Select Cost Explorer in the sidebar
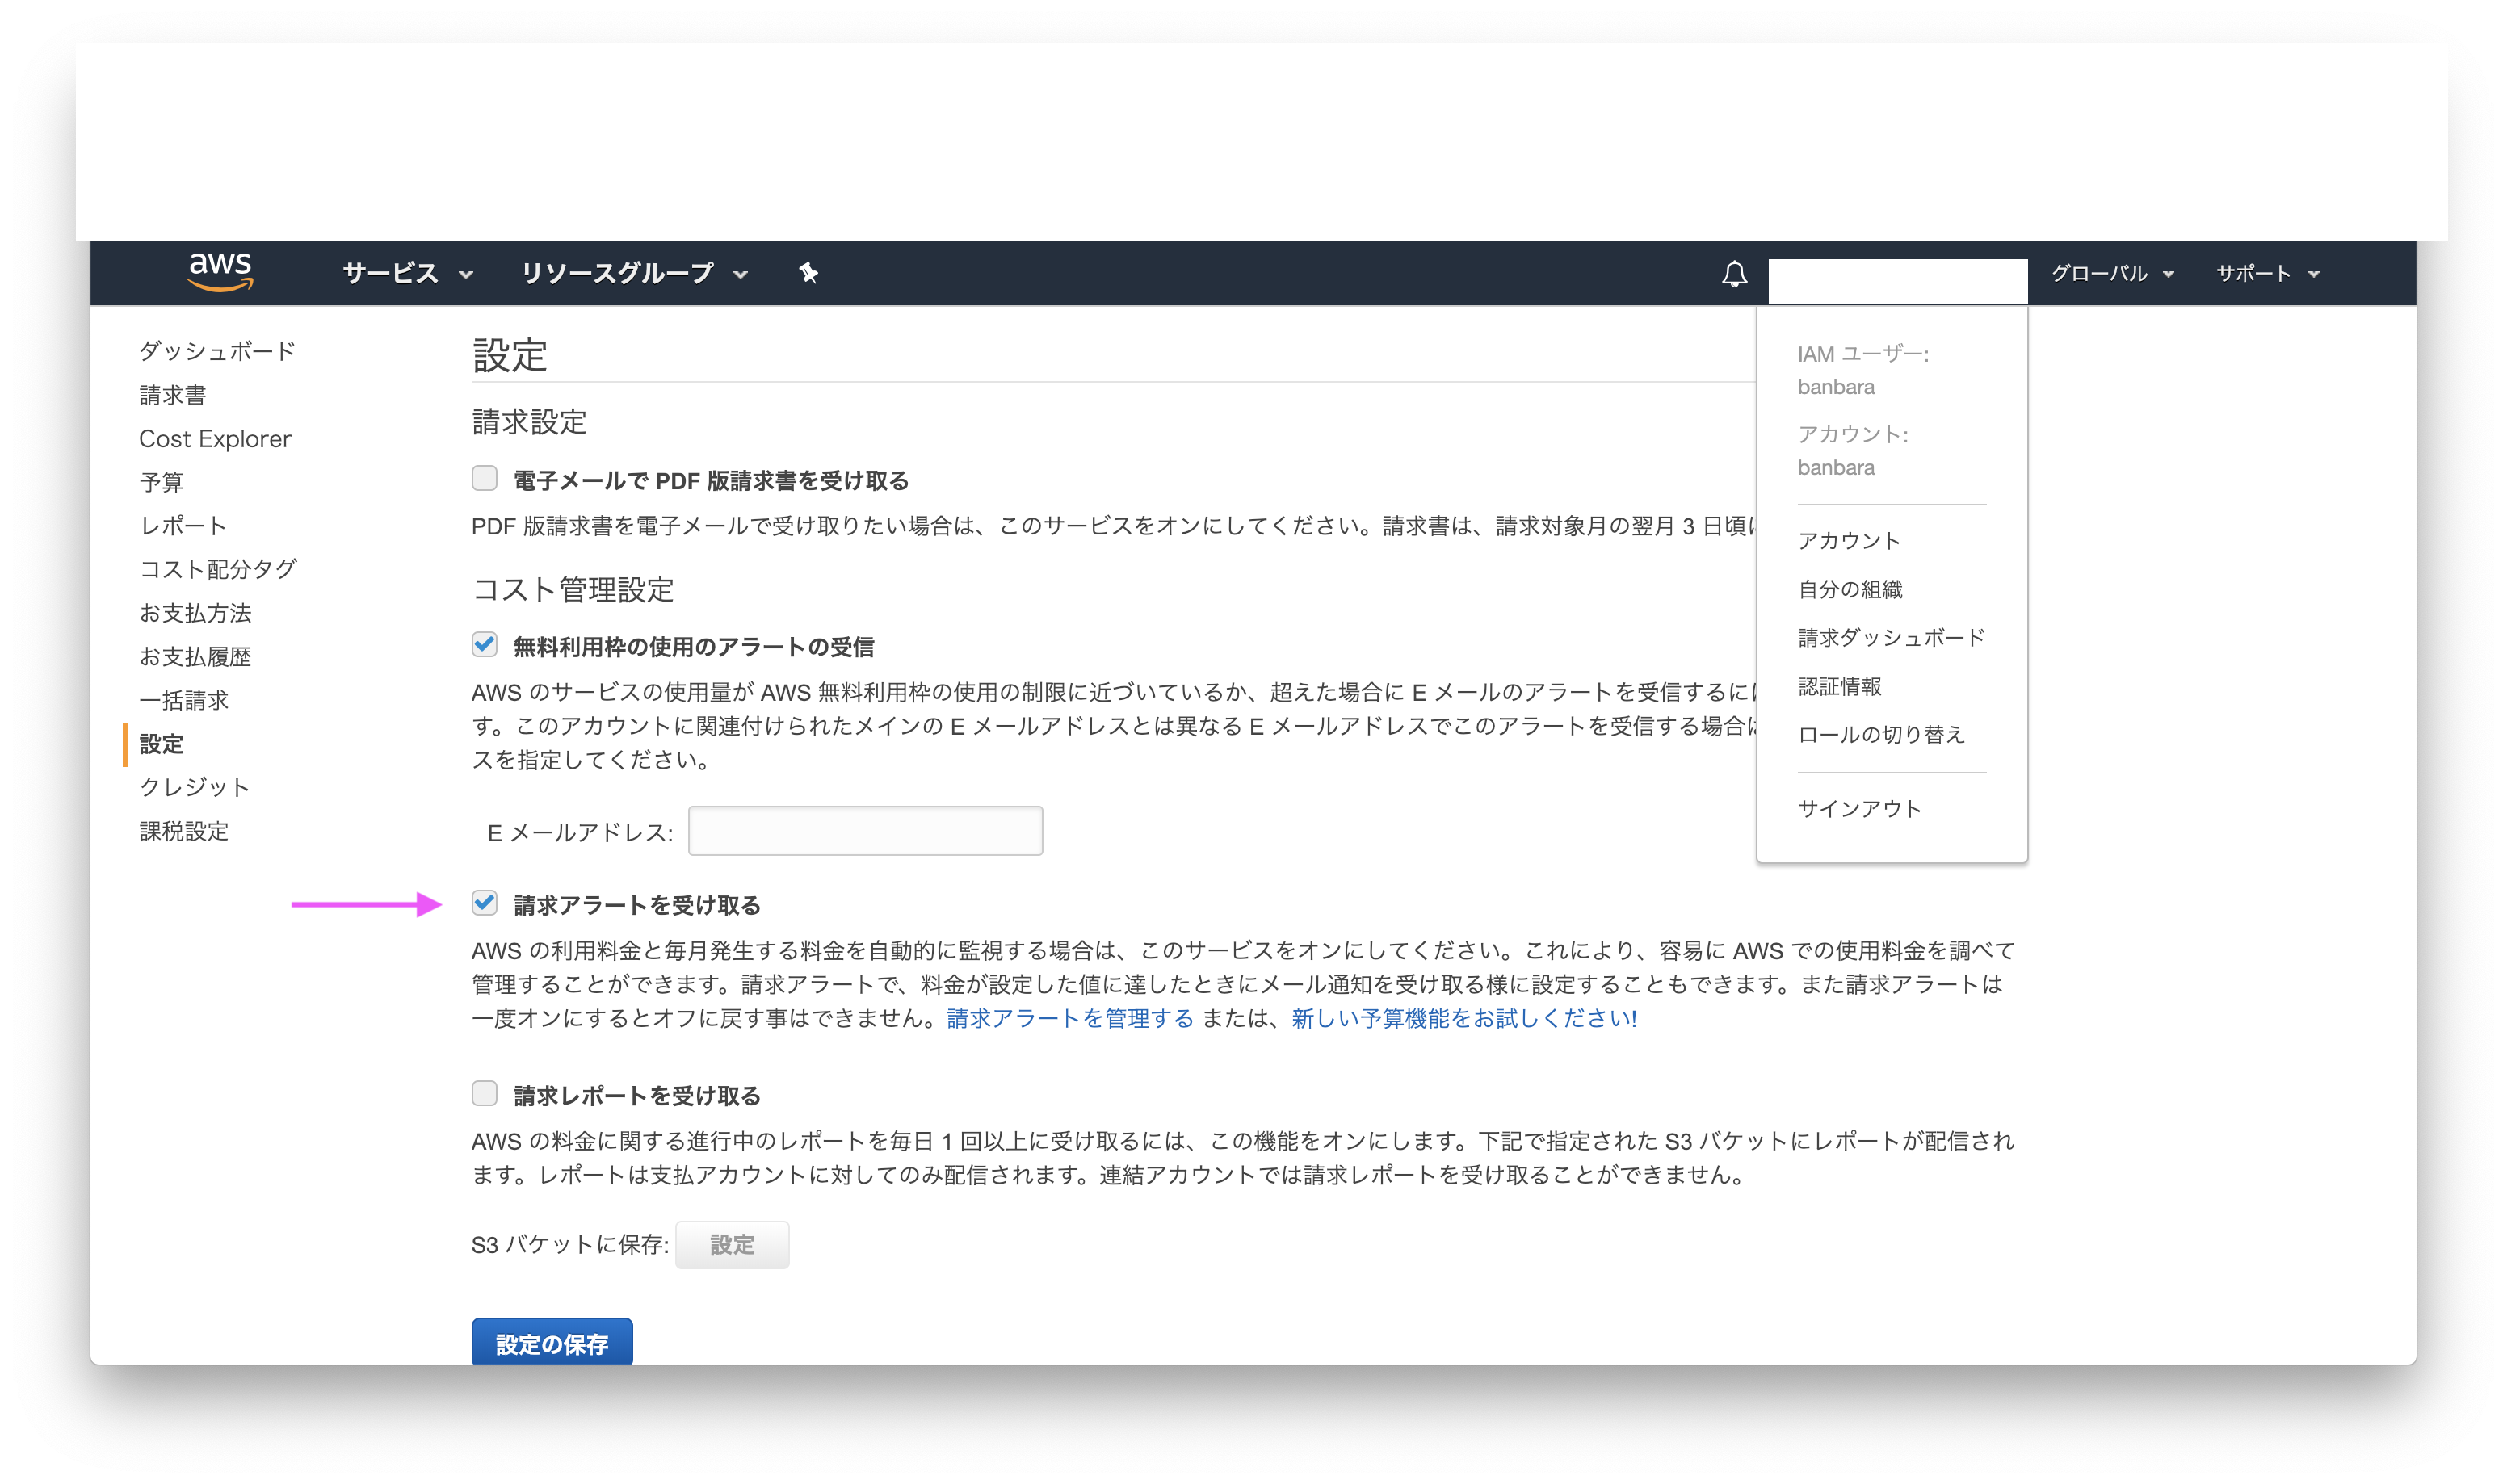 point(215,438)
